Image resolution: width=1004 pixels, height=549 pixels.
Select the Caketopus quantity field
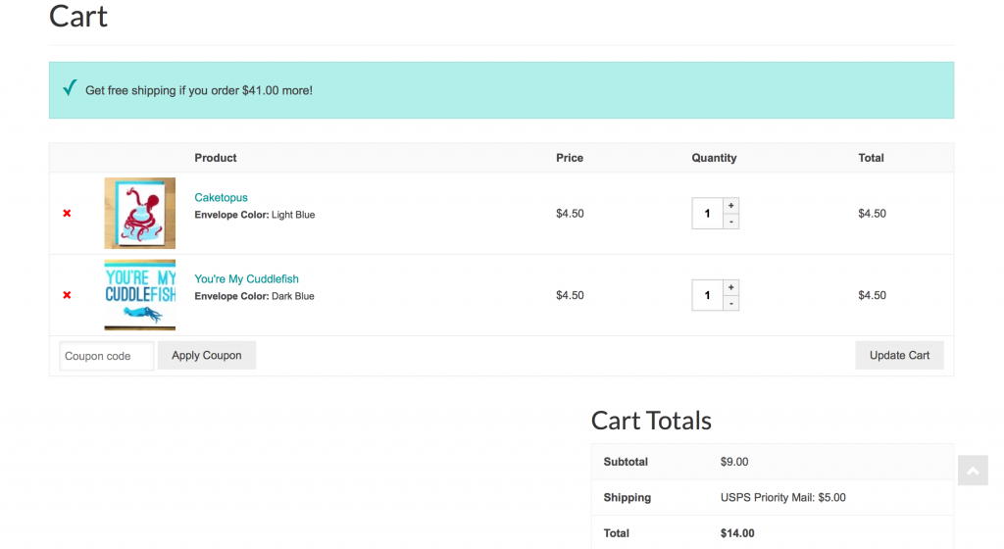[707, 213]
